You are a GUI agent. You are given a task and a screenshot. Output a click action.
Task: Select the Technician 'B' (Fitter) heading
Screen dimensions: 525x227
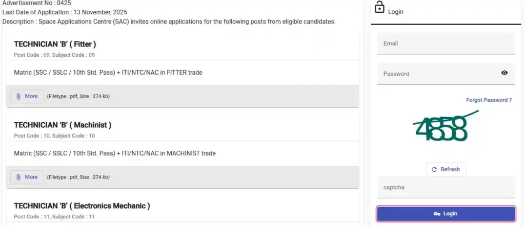click(x=55, y=44)
